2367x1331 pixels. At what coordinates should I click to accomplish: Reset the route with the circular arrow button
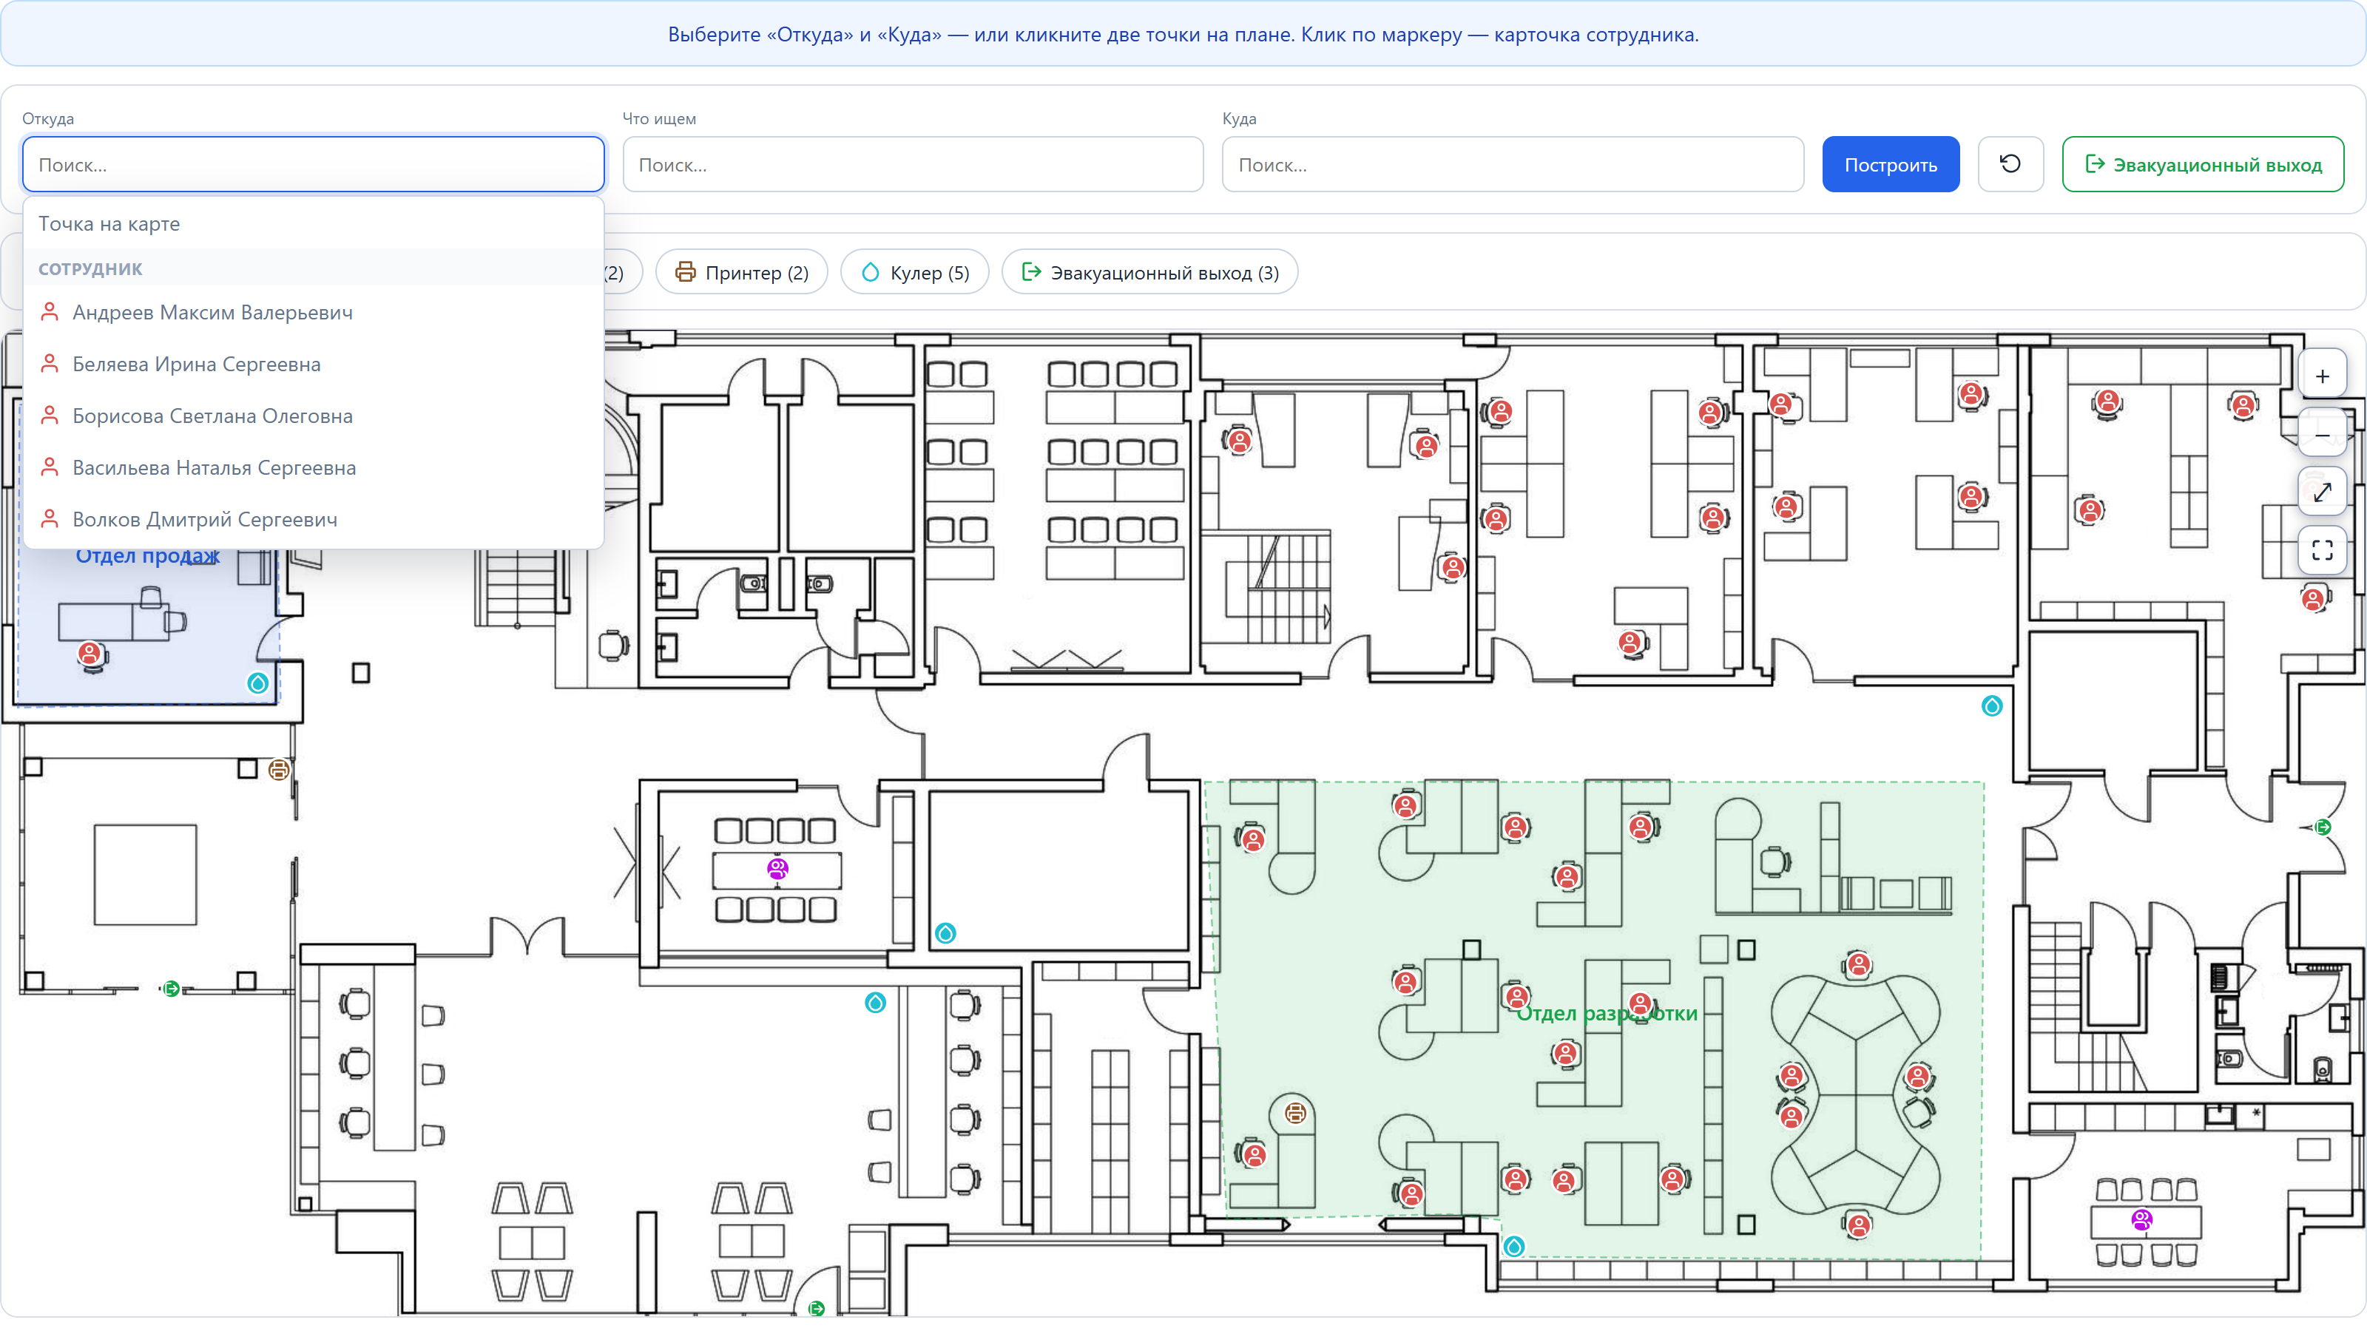tap(2010, 164)
